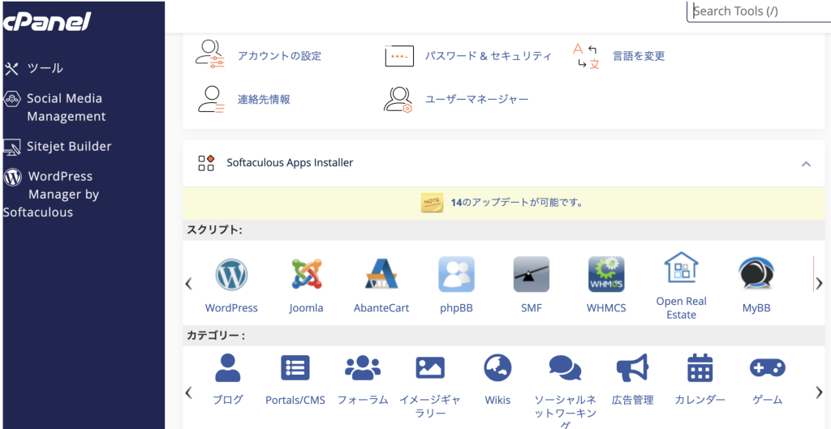The height and width of the screenshot is (429, 831).
Task: Click the 14 updates available notice
Action: [x=516, y=203]
